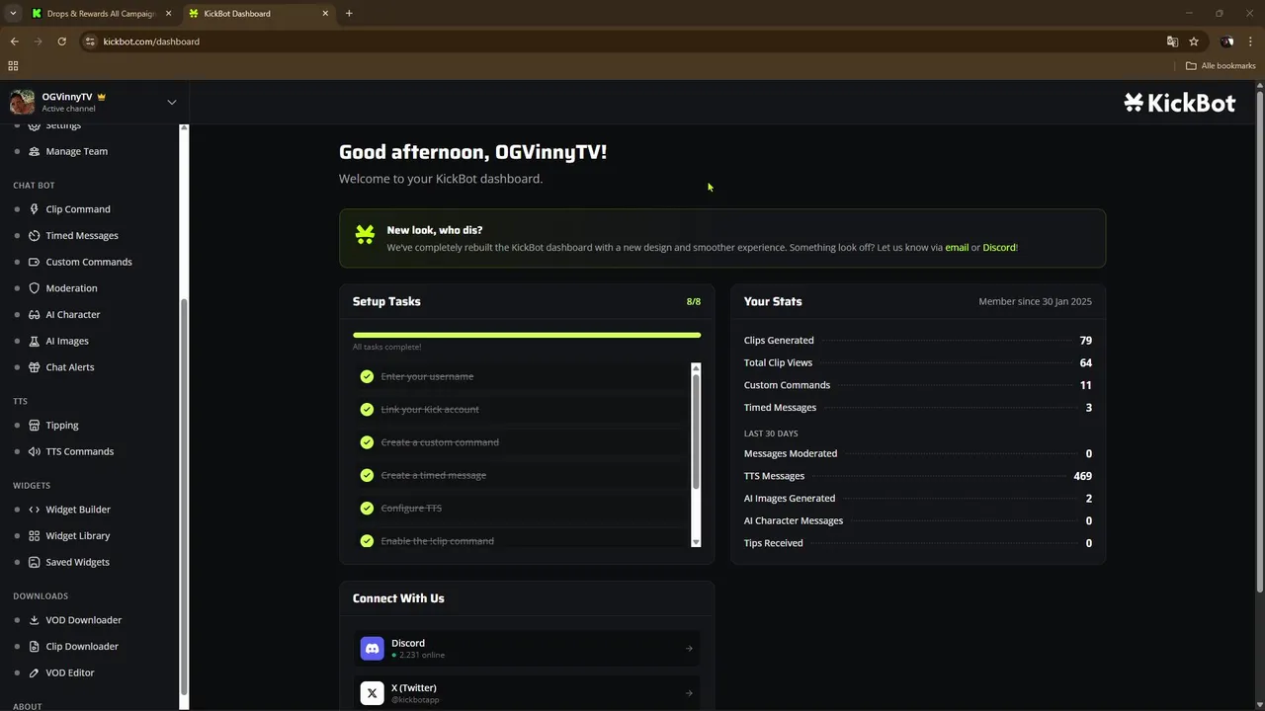The height and width of the screenshot is (711, 1265).
Task: Click the Clip Downloader icon
Action: click(35, 647)
